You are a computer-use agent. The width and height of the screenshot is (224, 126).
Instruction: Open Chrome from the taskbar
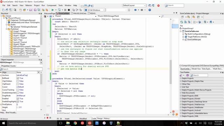(x=75, y=123)
